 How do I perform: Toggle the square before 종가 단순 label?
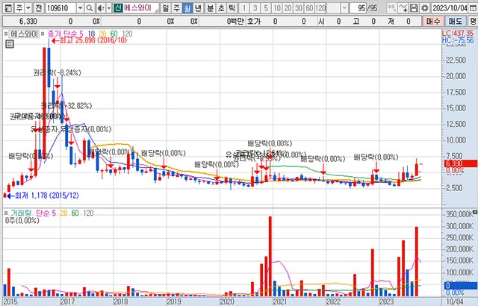coord(43,34)
